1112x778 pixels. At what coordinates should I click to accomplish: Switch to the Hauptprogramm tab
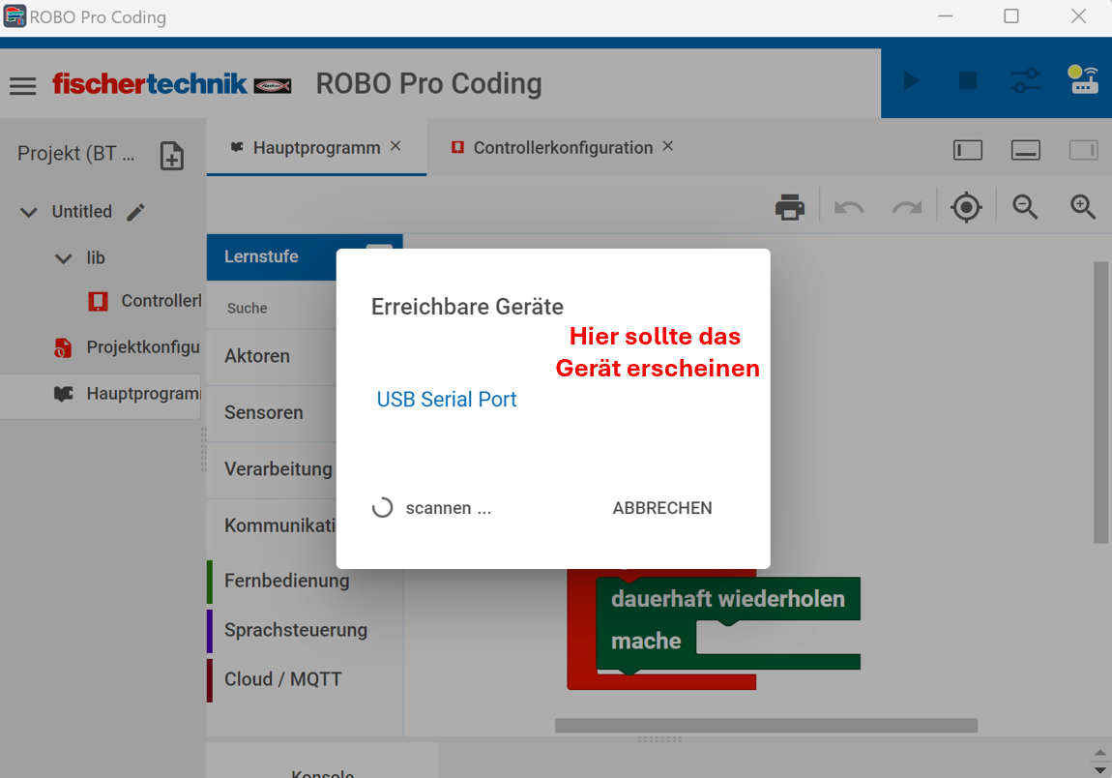pos(316,148)
